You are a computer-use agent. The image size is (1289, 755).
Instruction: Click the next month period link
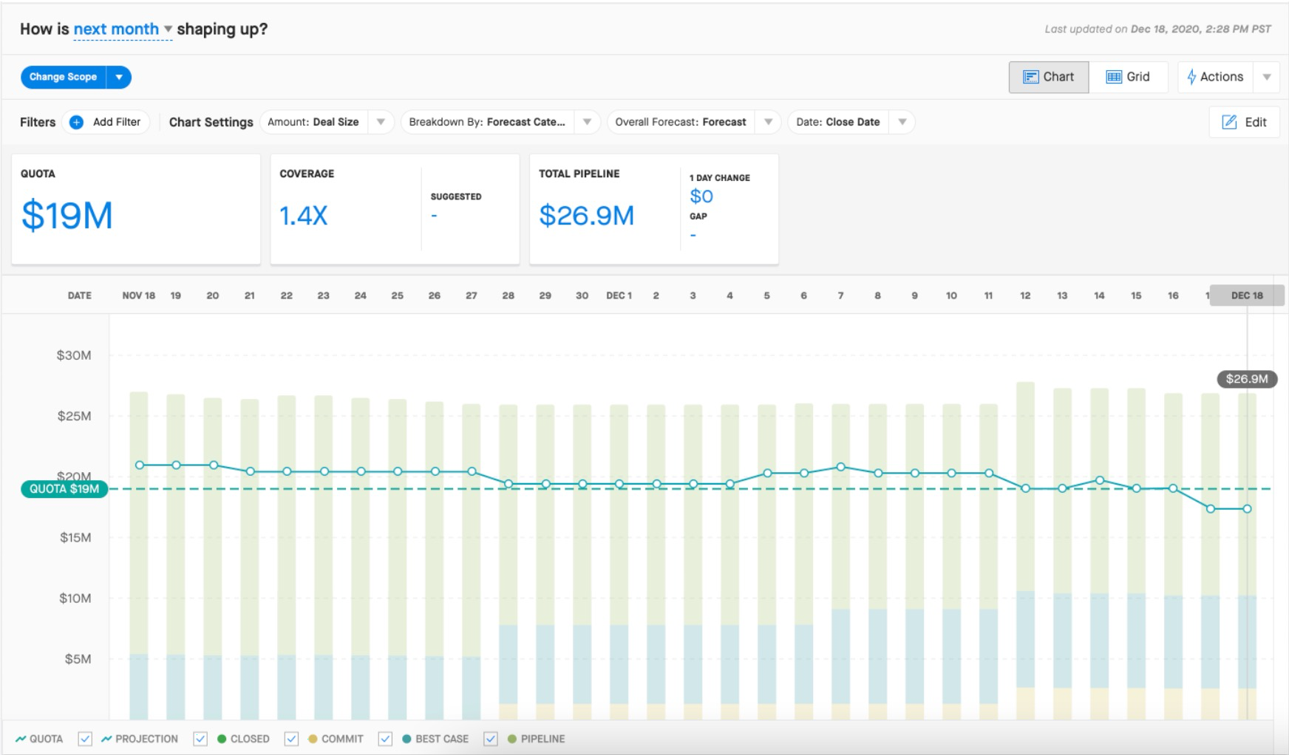(x=116, y=29)
